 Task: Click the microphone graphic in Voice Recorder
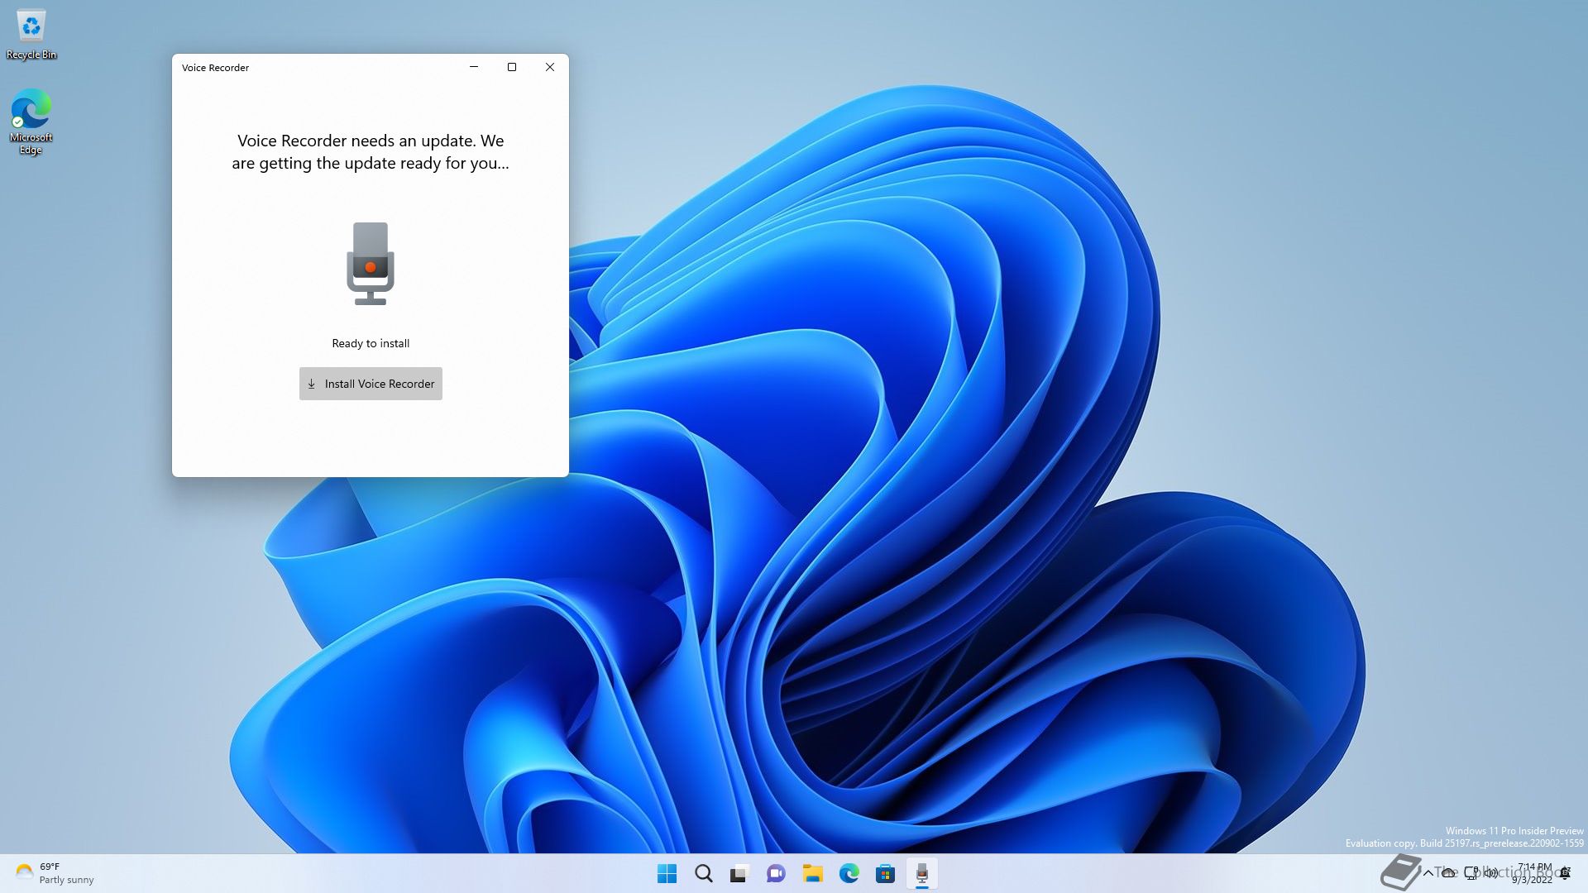[x=370, y=264]
